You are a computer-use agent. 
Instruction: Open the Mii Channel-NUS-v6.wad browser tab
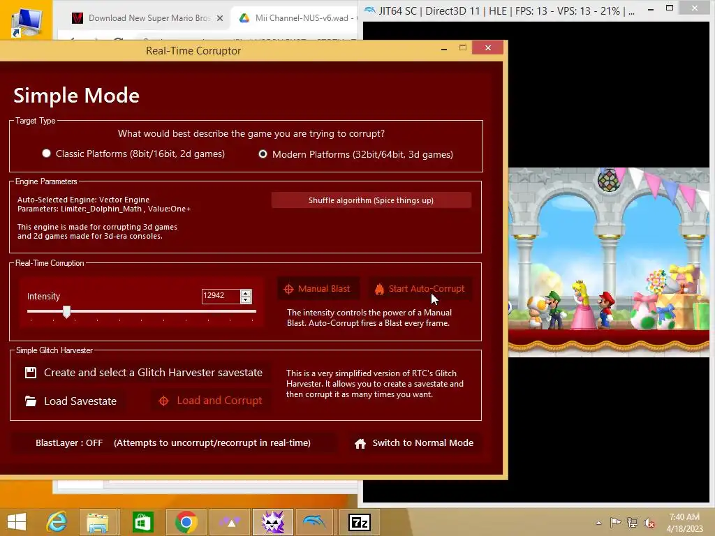tap(296, 18)
